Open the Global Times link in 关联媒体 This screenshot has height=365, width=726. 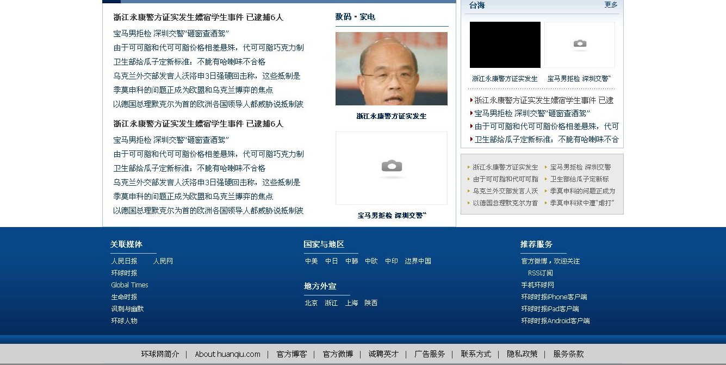129,285
